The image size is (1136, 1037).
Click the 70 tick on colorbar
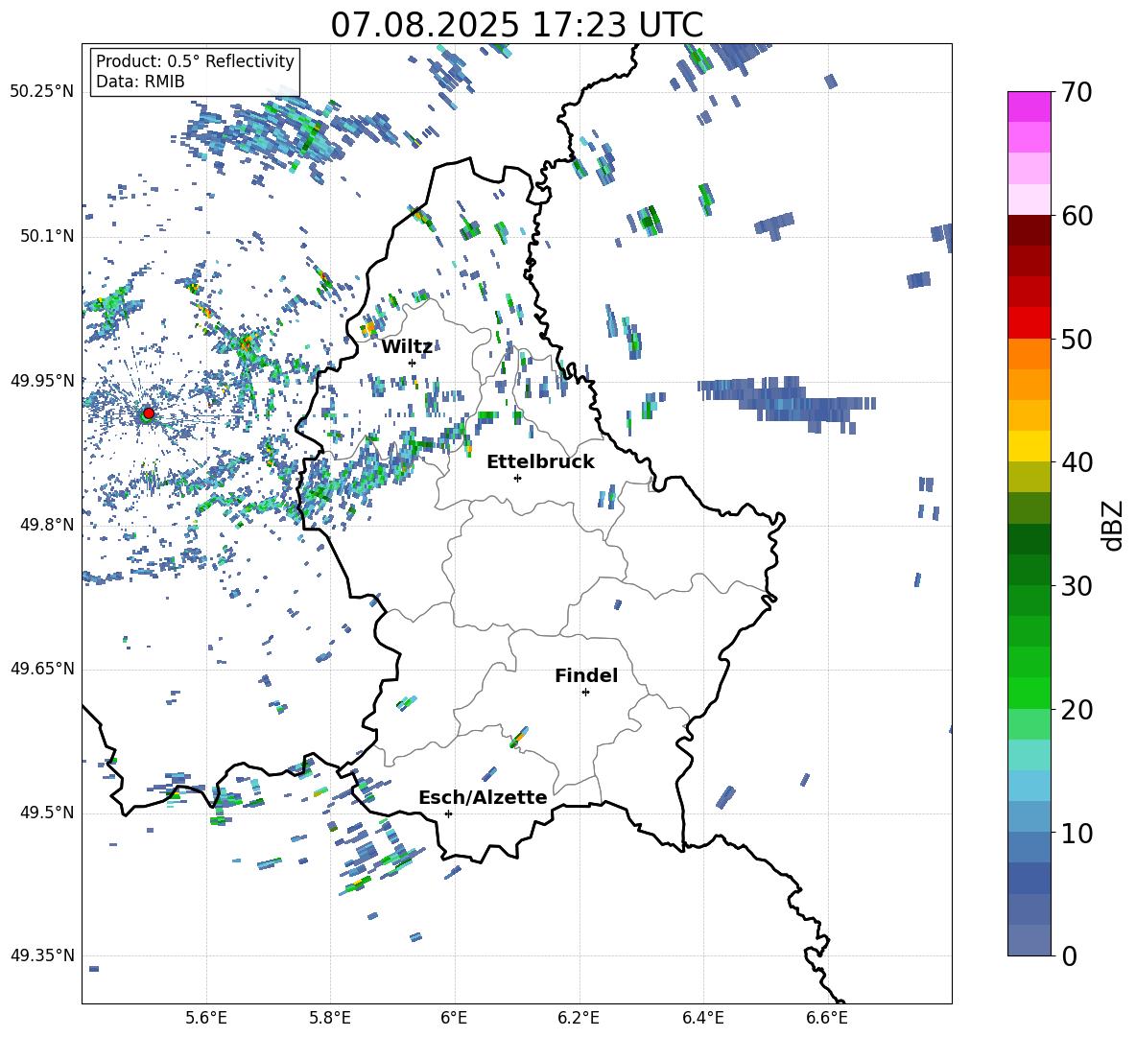[1077, 92]
